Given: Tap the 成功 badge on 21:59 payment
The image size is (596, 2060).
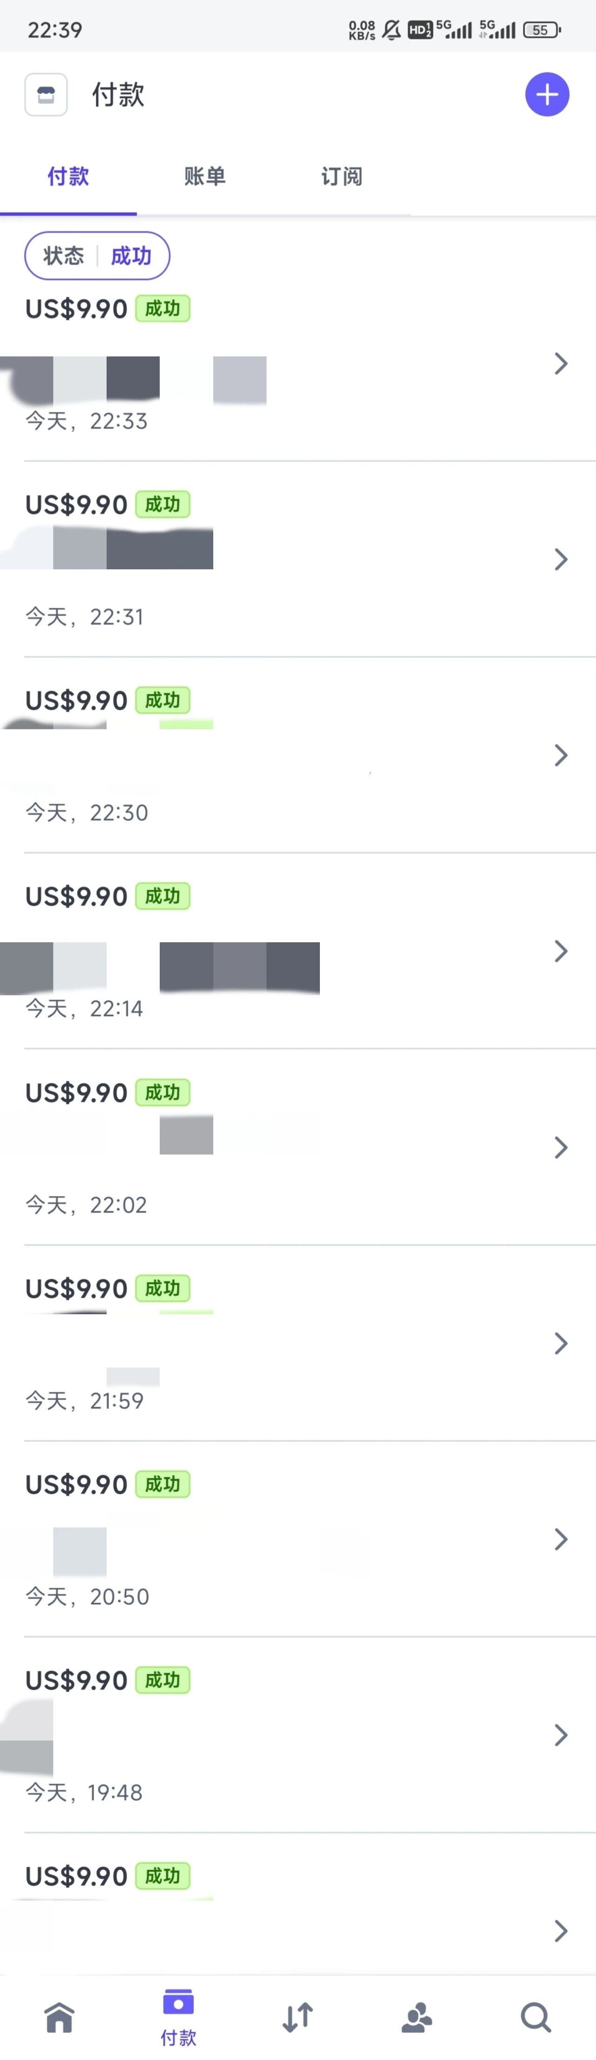Looking at the screenshot, I should [x=163, y=1288].
